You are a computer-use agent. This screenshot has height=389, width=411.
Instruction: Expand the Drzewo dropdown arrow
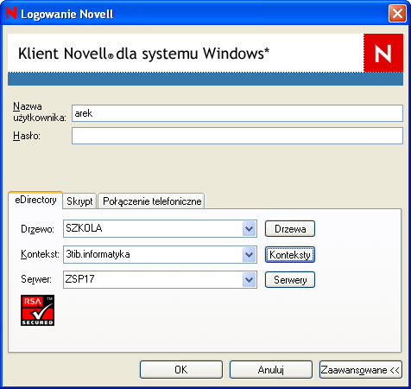249,229
